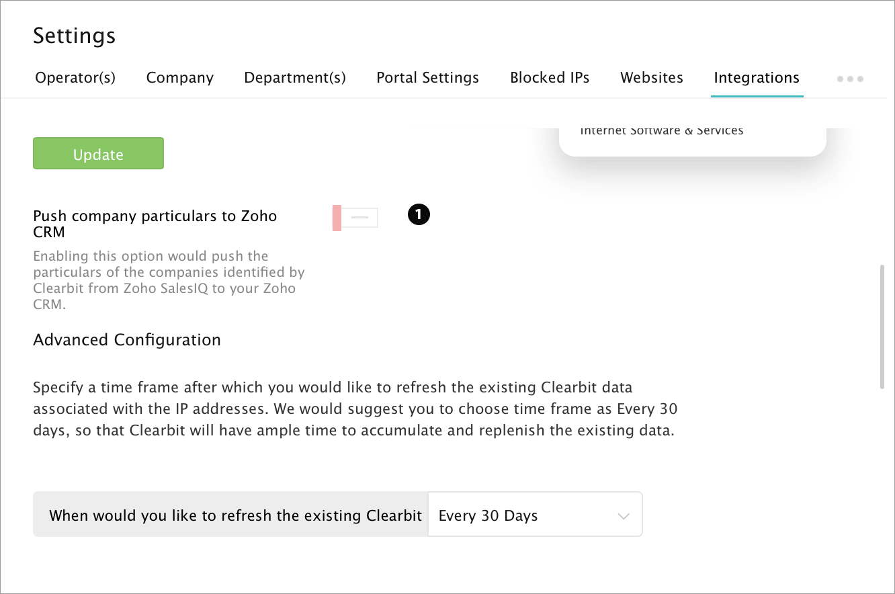The width and height of the screenshot is (895, 594).
Task: Show more tabs via three-dots icon
Action: [x=850, y=79]
